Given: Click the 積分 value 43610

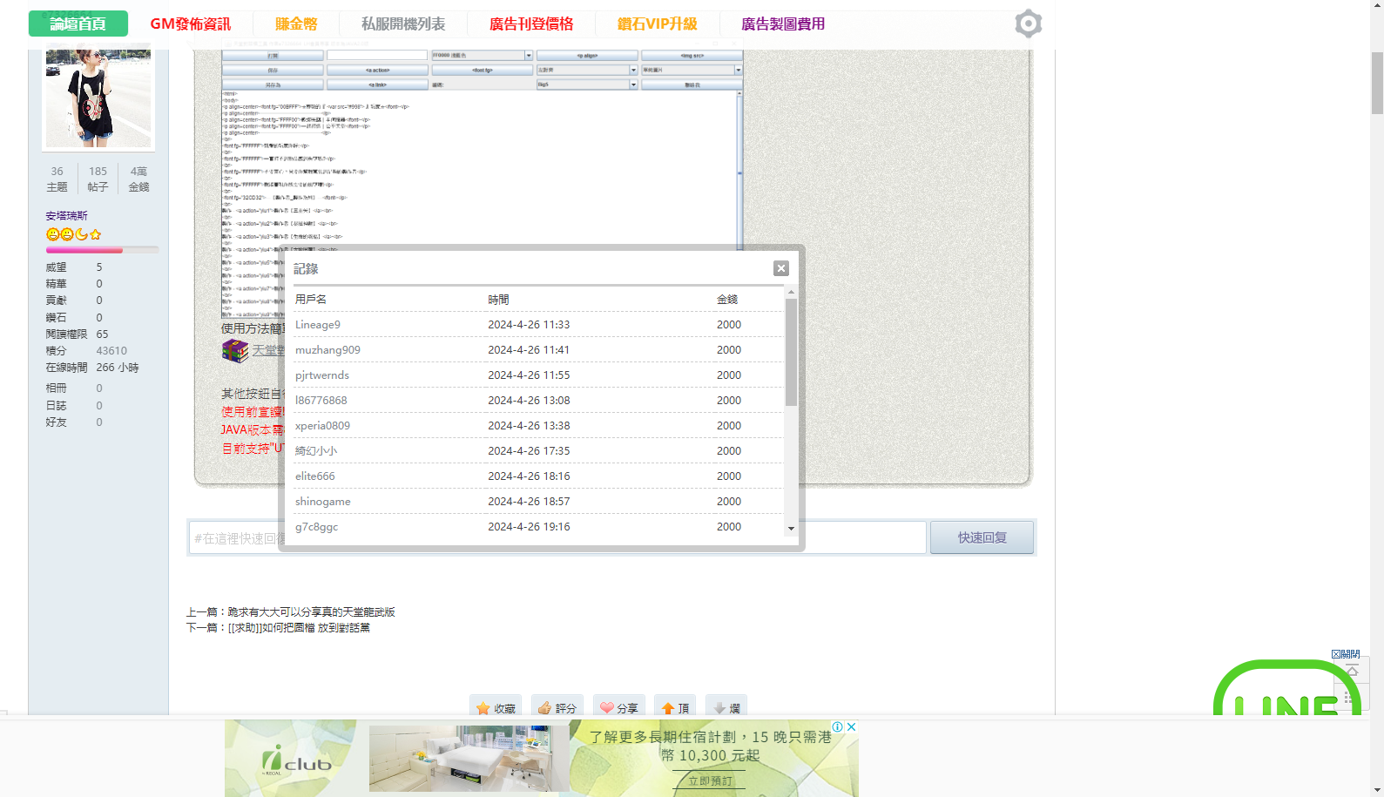Looking at the screenshot, I should (x=111, y=350).
